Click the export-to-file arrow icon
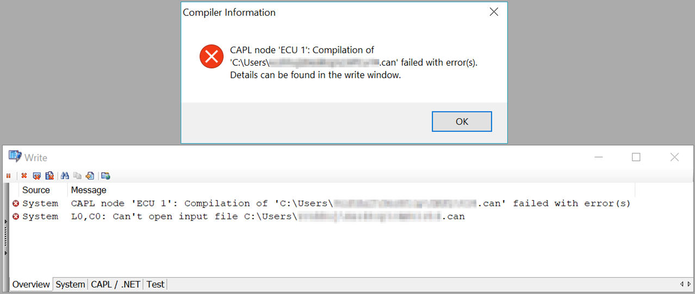The image size is (695, 294). click(90, 176)
